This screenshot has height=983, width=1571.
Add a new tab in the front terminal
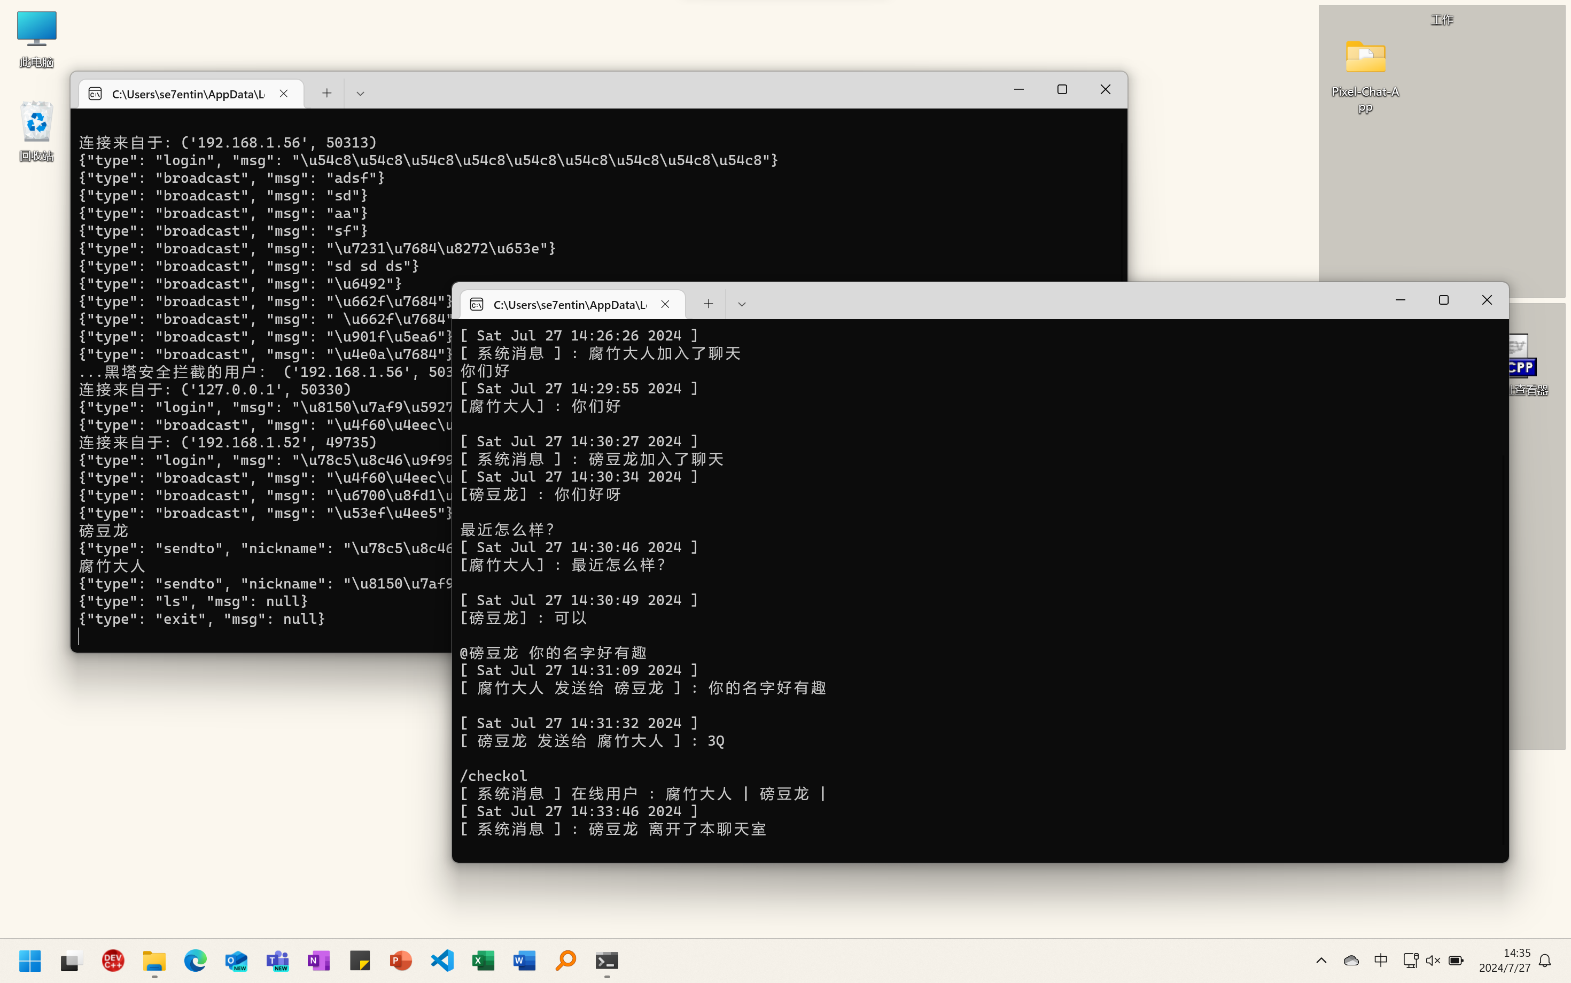pyautogui.click(x=708, y=304)
